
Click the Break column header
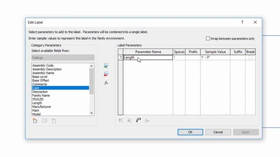click(x=250, y=52)
